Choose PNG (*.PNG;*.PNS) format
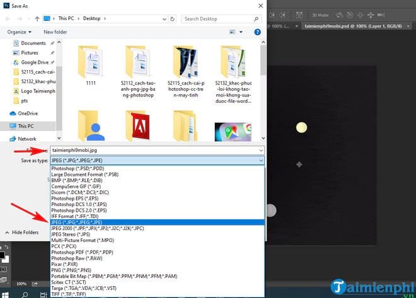416x298 pixels. point(158,270)
